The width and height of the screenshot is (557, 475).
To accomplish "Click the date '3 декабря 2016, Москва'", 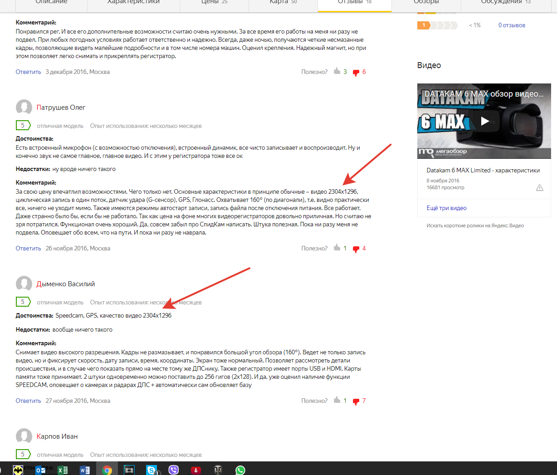I will tap(78, 72).
